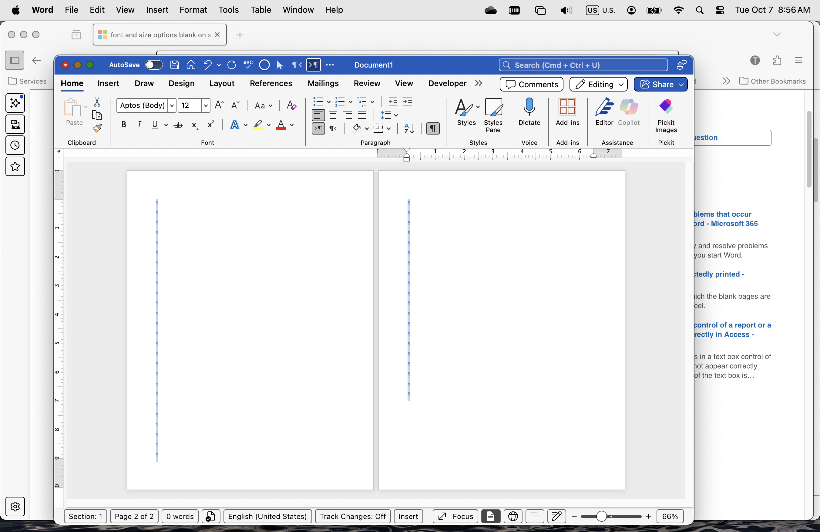Screen dimensions: 820x532
Task: Open the Editing mode dropdown
Action: 598,84
